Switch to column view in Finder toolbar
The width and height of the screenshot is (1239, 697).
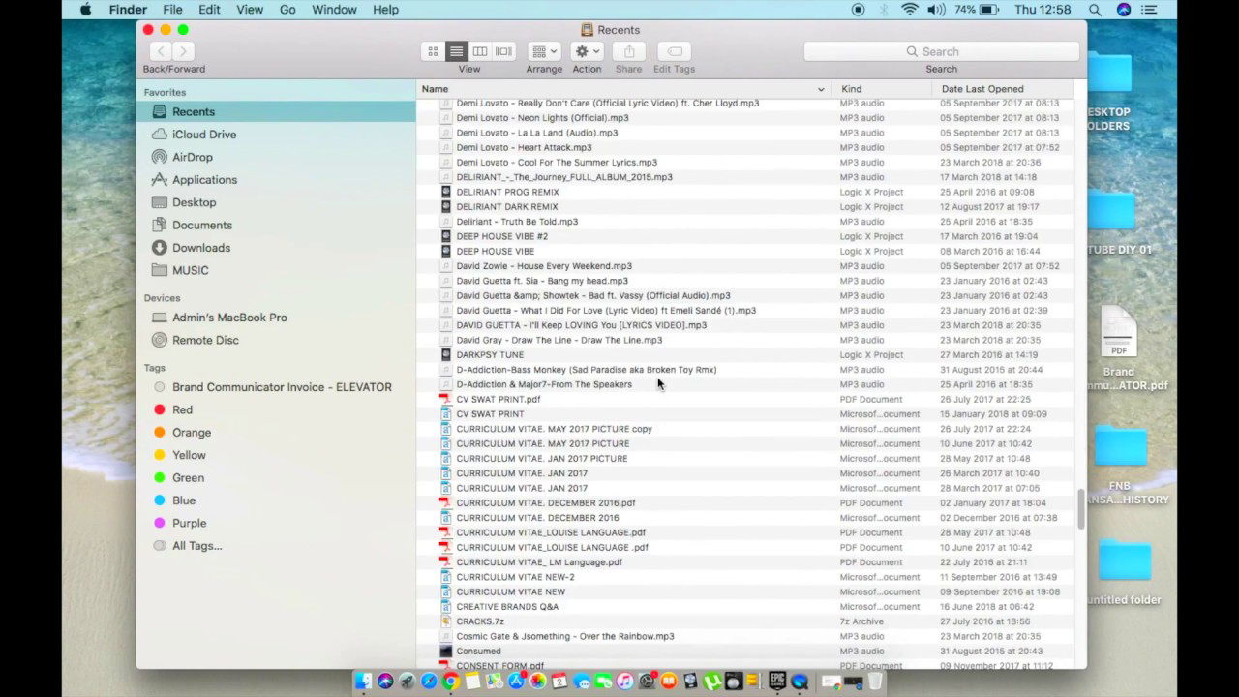pyautogui.click(x=480, y=51)
